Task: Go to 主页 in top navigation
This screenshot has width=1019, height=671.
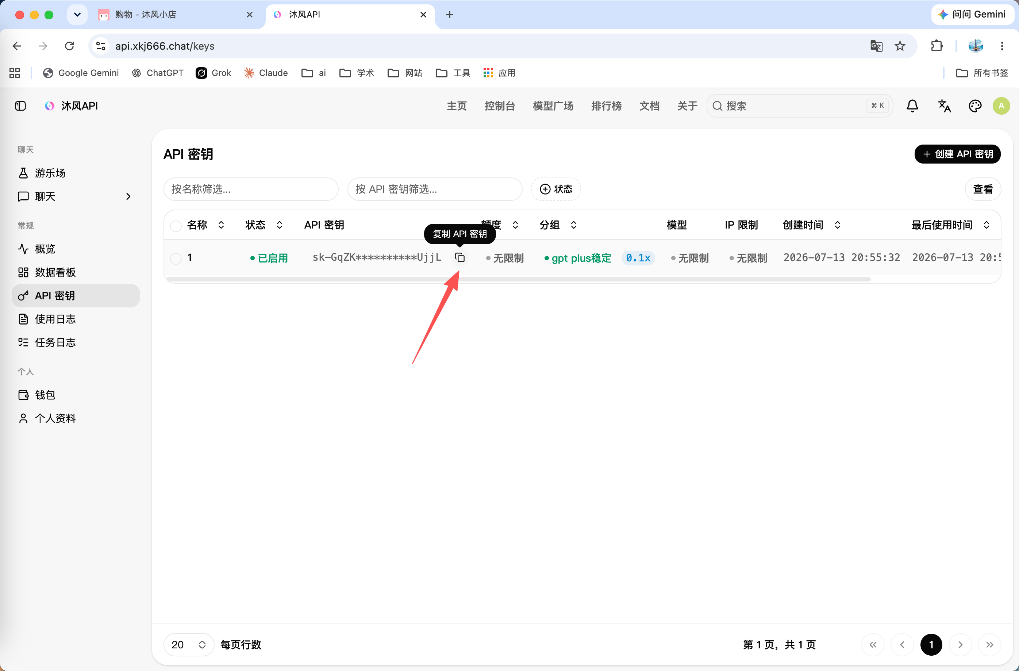Action: point(457,106)
